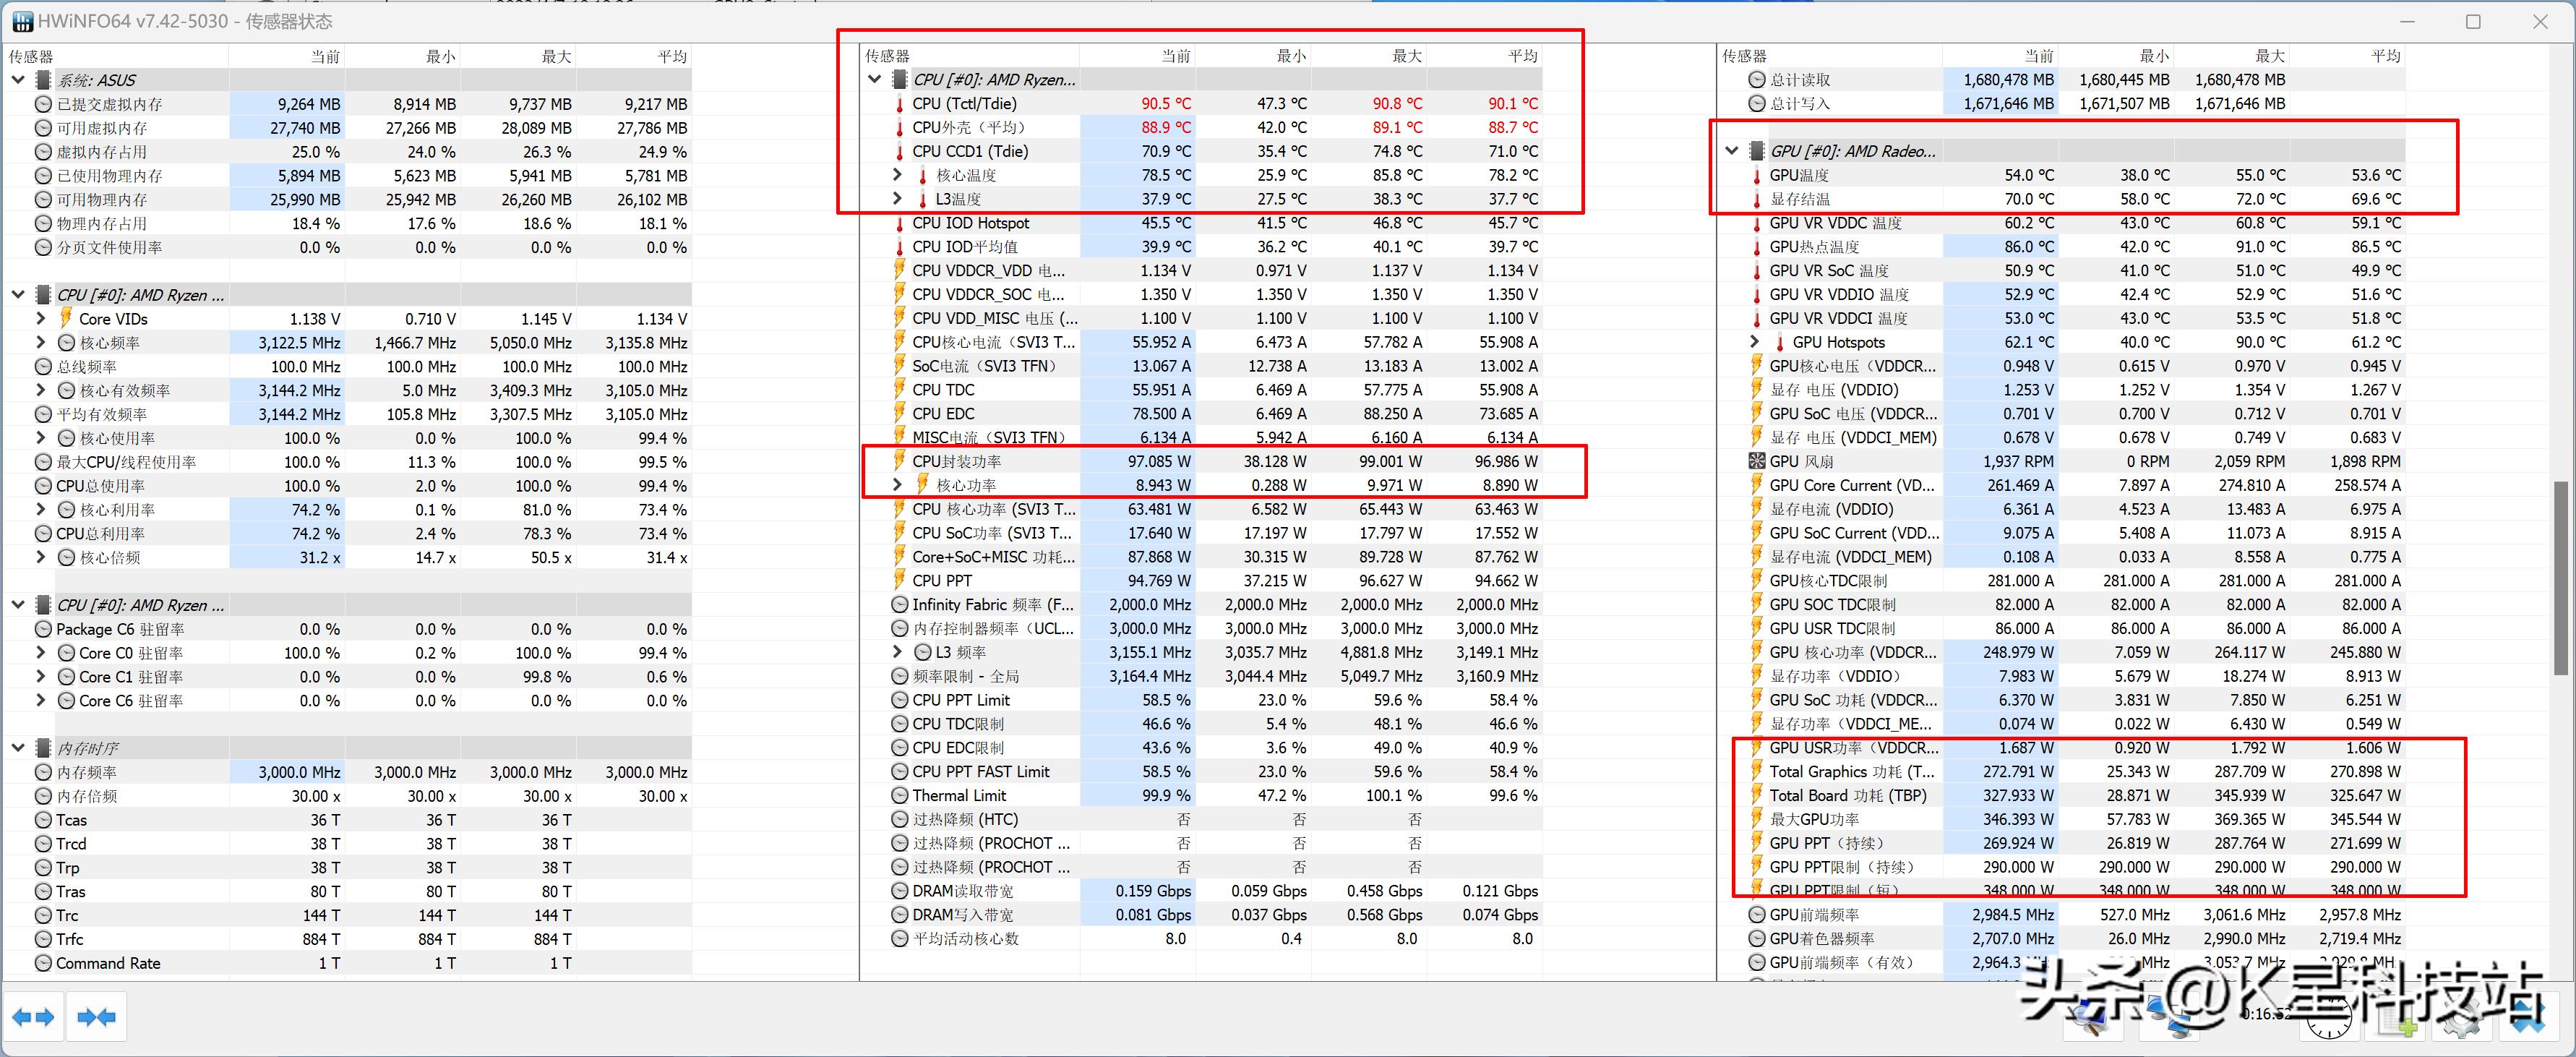Expand the 核心温度 sensor group
2576x1057 pixels.
pos(898,174)
